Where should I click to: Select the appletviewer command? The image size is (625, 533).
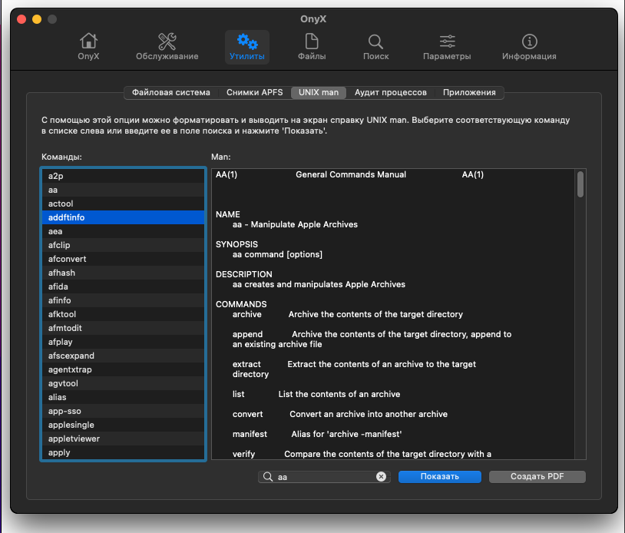(123, 439)
